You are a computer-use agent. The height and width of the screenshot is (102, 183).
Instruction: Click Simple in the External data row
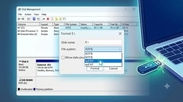pyautogui.click(x=44, y=34)
